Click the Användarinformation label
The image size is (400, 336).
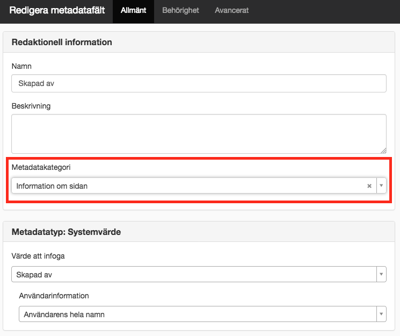54,296
